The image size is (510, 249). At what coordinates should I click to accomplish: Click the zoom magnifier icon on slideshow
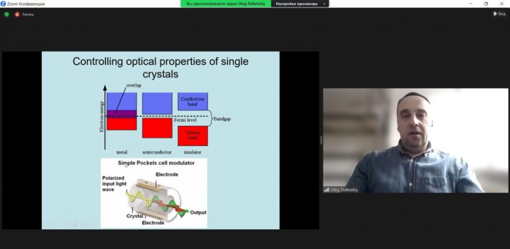click(x=84, y=224)
